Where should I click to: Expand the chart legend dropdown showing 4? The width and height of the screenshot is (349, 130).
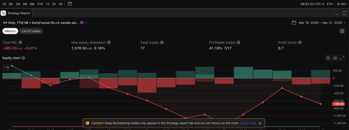click(x=6, y=67)
